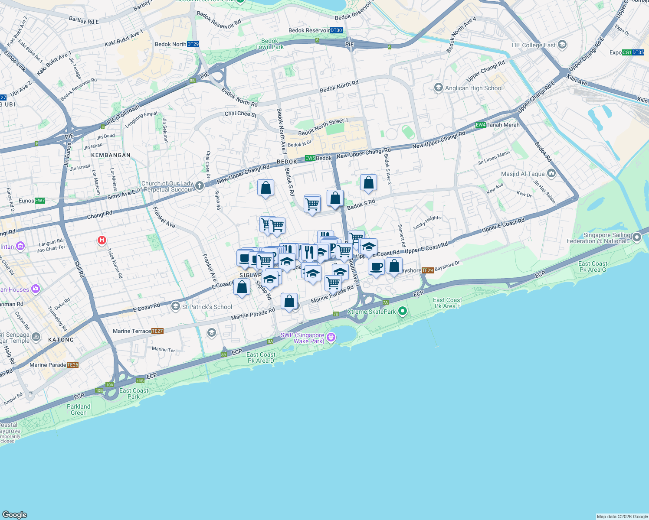The image size is (649, 520).
Task: Click the DT30 badge near Bedok Reservoir
Action: click(x=336, y=30)
